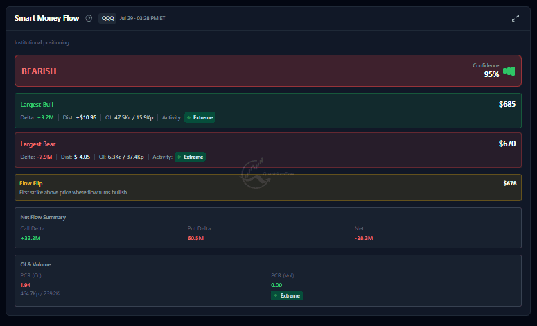This screenshot has height=326, width=537.
Task: Click the 1.94 PCR (OI) value
Action: coord(26,285)
